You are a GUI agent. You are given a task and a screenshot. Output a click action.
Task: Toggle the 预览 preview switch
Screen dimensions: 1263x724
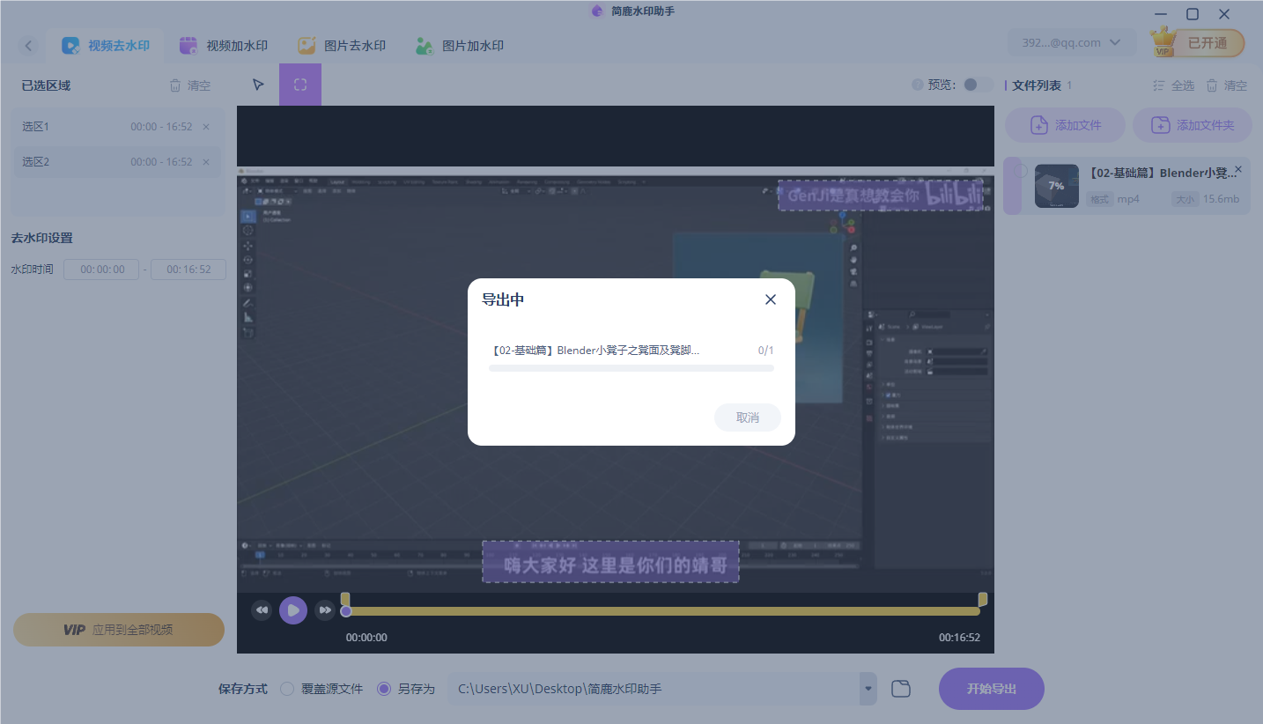tap(976, 85)
